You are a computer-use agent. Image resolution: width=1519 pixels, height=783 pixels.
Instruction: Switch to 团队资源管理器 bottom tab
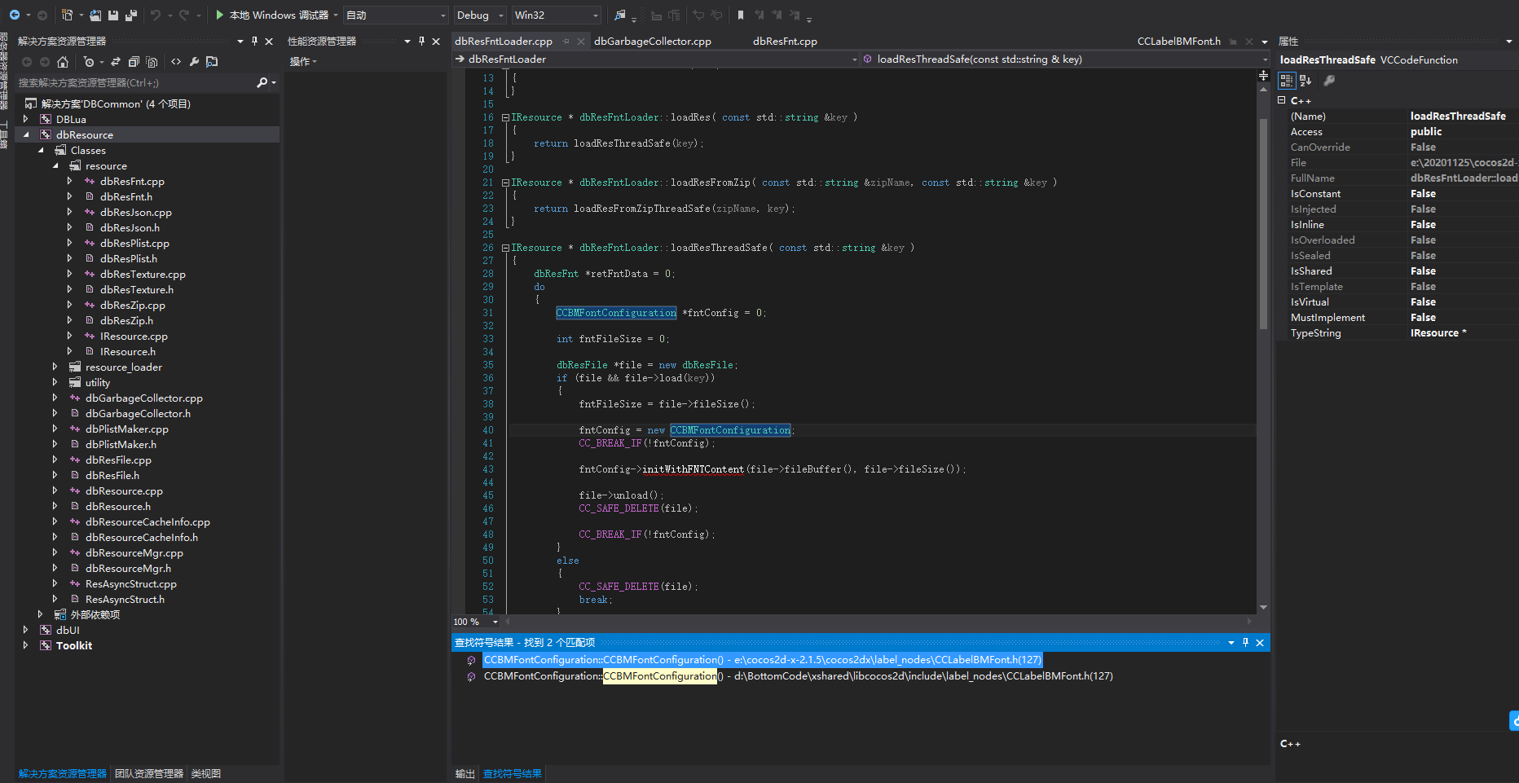click(149, 773)
